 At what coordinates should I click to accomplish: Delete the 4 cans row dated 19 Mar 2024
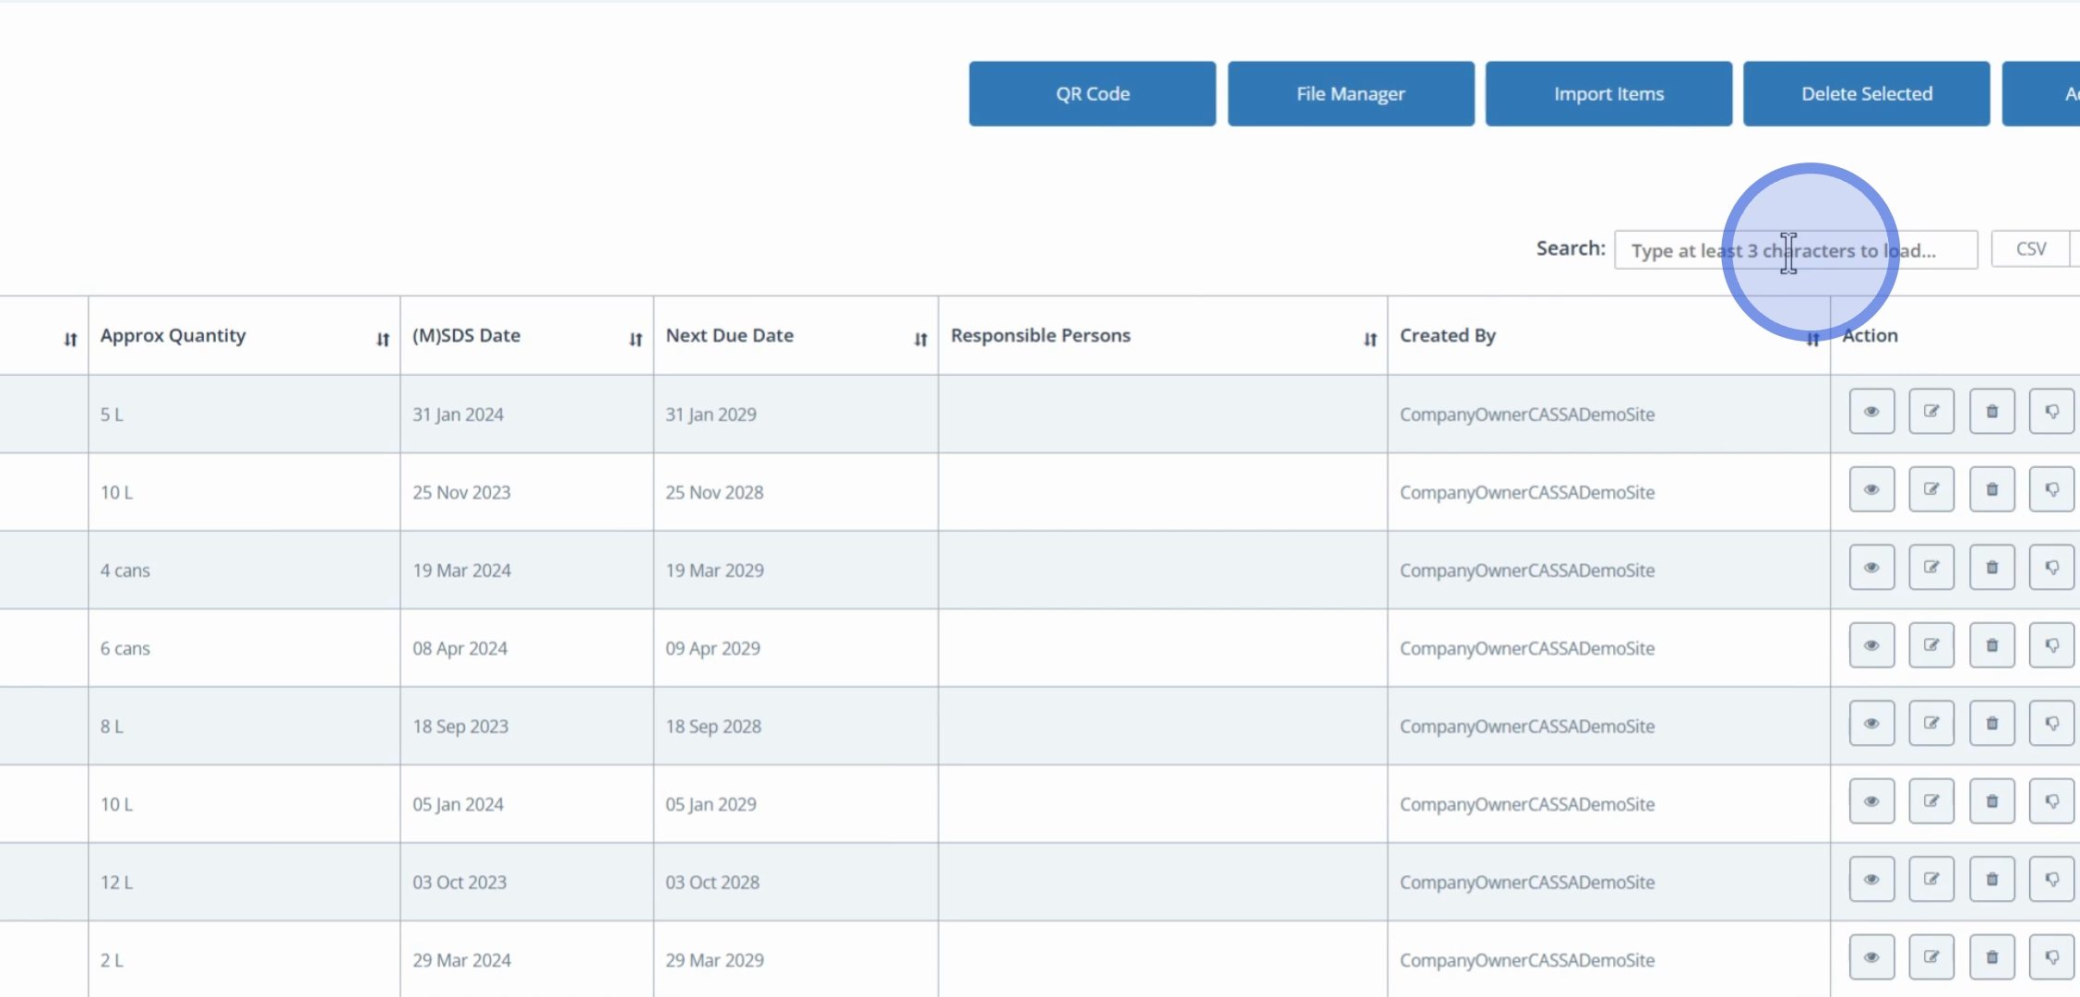(1991, 568)
